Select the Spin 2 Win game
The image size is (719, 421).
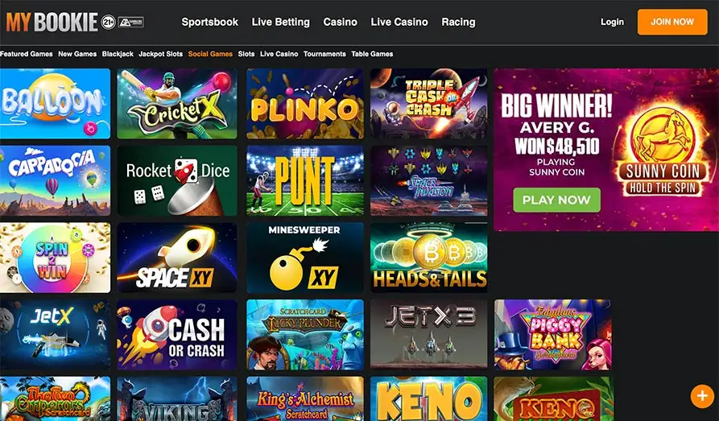click(x=55, y=258)
